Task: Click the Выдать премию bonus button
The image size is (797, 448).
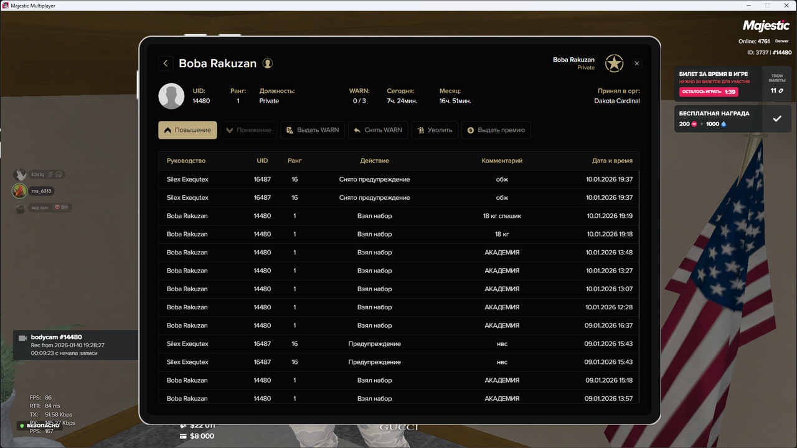Action: (496, 130)
